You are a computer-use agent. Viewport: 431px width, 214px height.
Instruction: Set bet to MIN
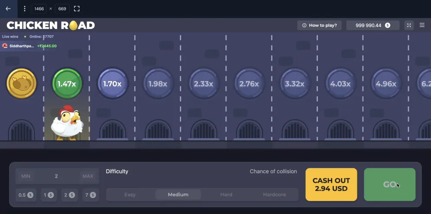26,176
